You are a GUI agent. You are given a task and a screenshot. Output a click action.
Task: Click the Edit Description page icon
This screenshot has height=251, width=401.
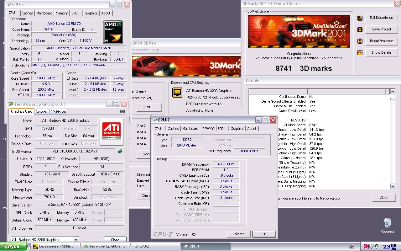point(360,18)
